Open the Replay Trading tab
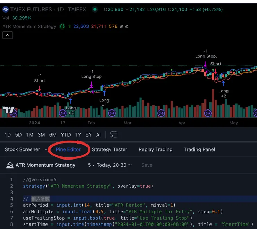Viewport: 257px width, 229px height. (x=155, y=149)
